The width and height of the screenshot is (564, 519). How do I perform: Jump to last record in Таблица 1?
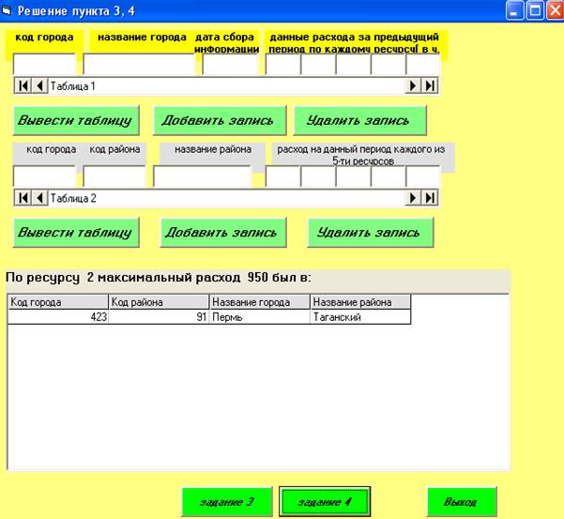pyautogui.click(x=429, y=85)
